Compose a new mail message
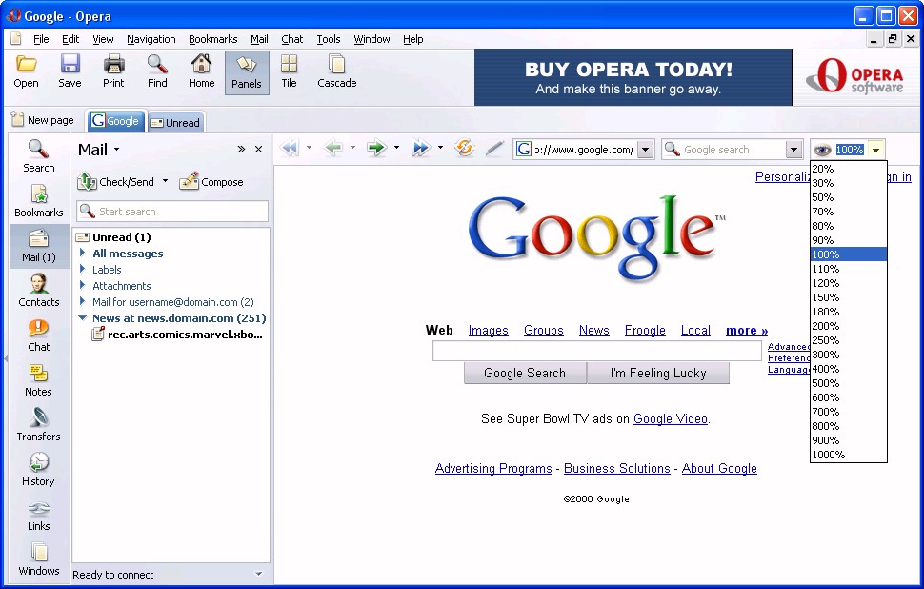Screen dimensions: 924x589 211,182
